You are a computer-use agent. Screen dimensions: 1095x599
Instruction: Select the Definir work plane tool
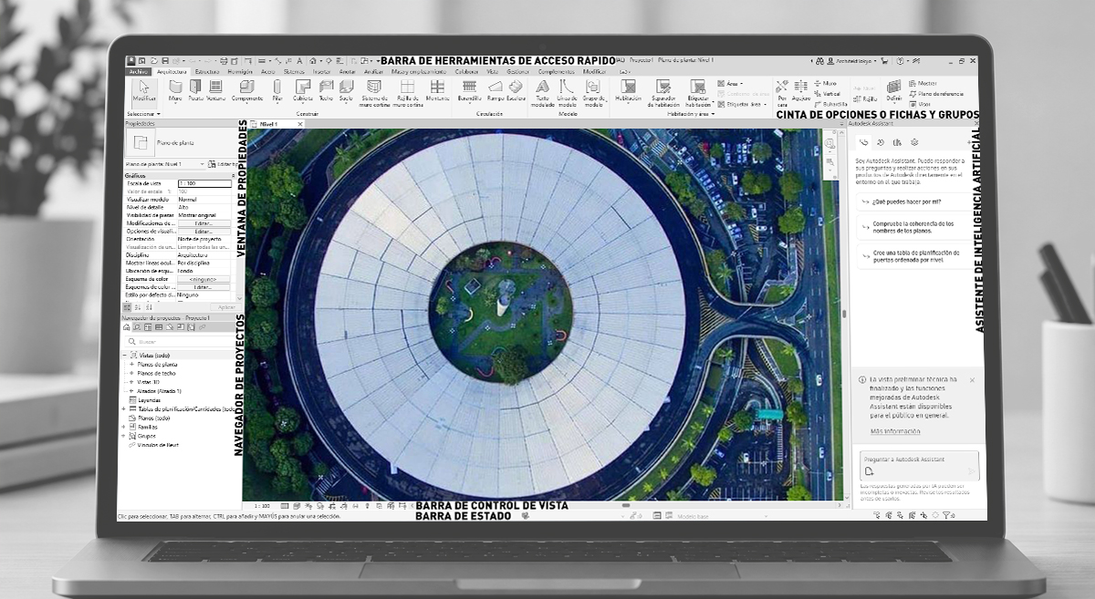pyautogui.click(x=894, y=92)
